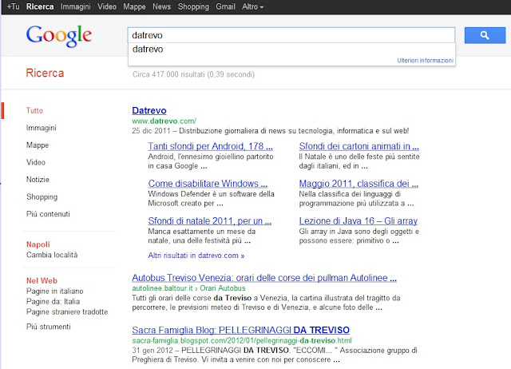Click the Google logo
The width and height of the screenshot is (511, 369).
59,36
